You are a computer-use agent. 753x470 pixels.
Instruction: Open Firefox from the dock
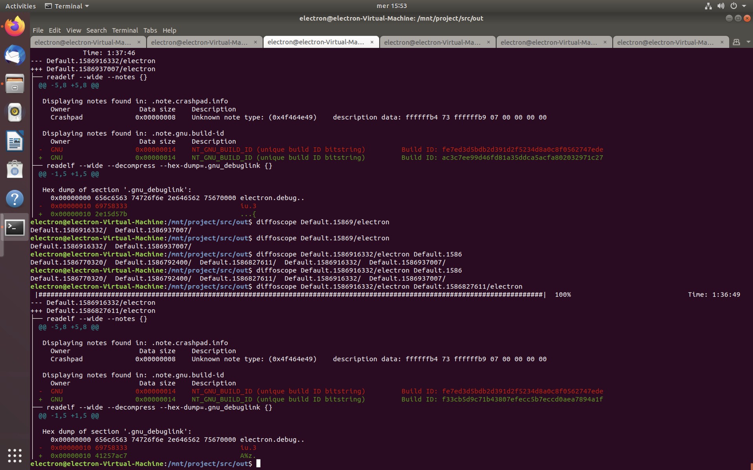pos(15,26)
